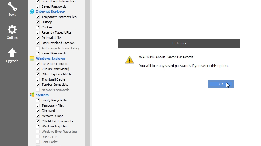Uncheck Memory Dumps
The height and width of the screenshot is (146, 261).
(x=38, y=116)
